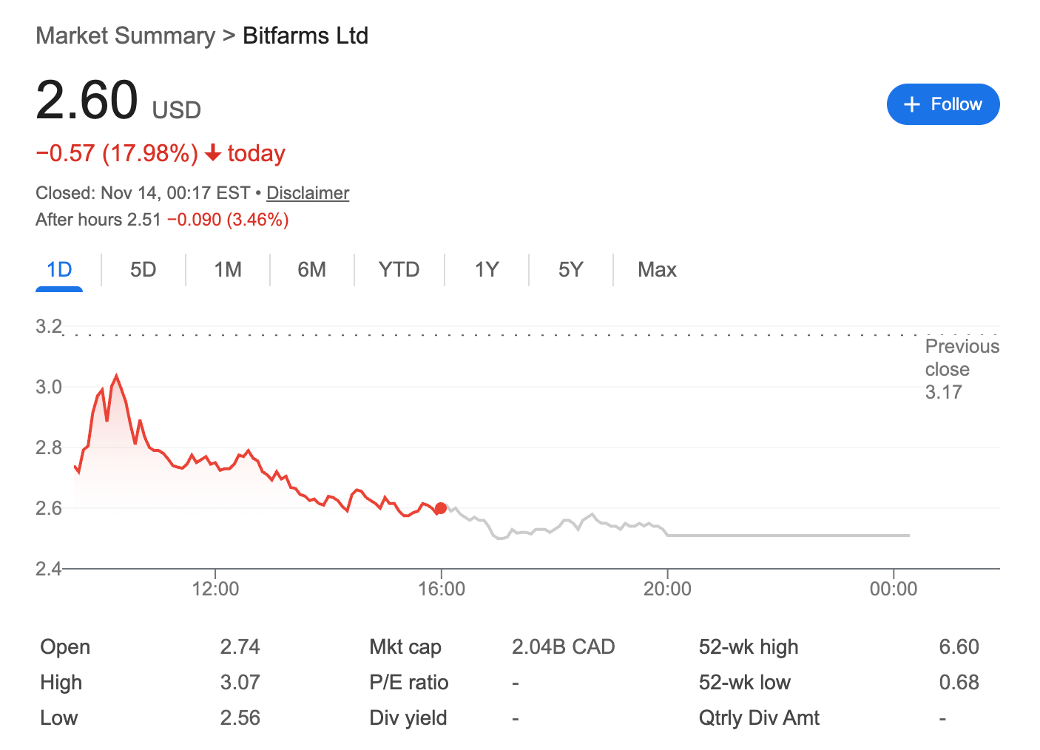Select the 1D chart range tab
The image size is (1040, 750).
[x=59, y=270]
